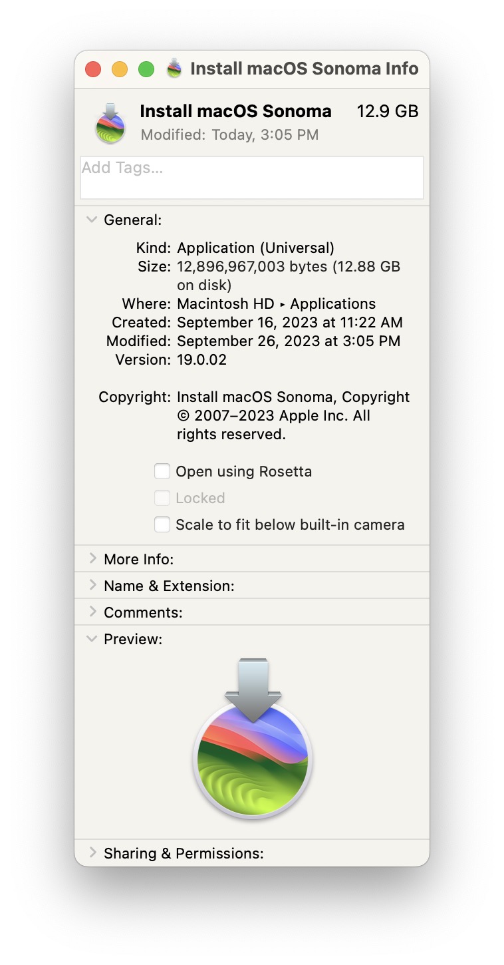This screenshot has width=504, height=965.
Task: Collapse the Preview section
Action: pyautogui.click(x=92, y=639)
